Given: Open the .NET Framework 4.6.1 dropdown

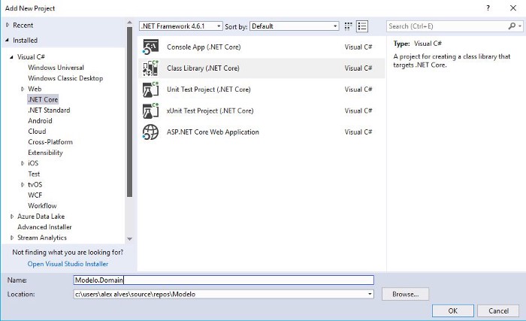Looking at the screenshot, I should 181,26.
